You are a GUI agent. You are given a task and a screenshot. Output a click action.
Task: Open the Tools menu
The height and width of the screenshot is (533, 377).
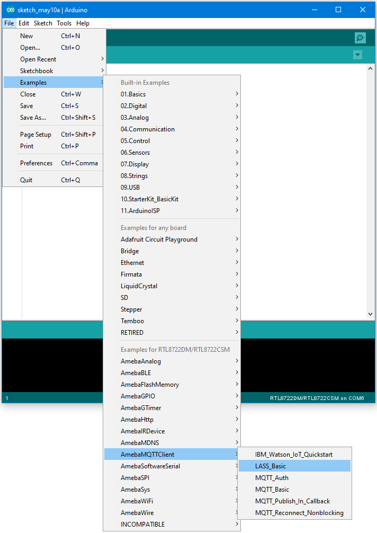(x=64, y=23)
